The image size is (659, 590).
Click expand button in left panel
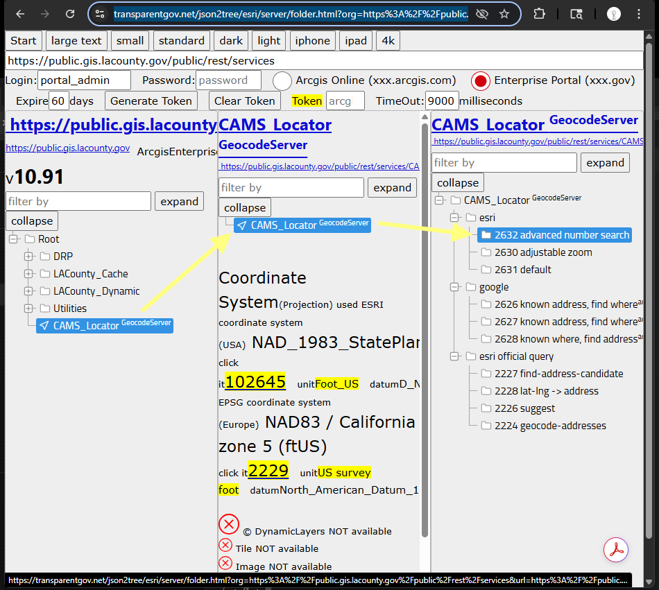point(180,201)
